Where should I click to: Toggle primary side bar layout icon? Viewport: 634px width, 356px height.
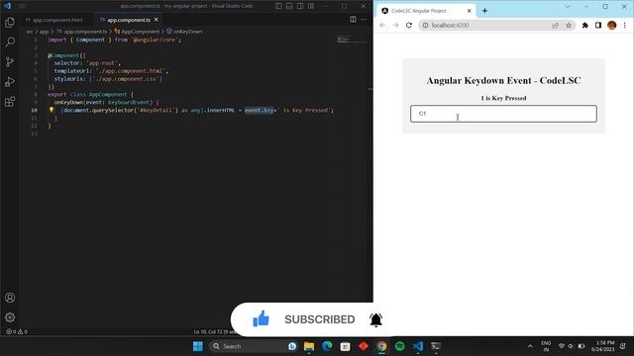coord(278,6)
